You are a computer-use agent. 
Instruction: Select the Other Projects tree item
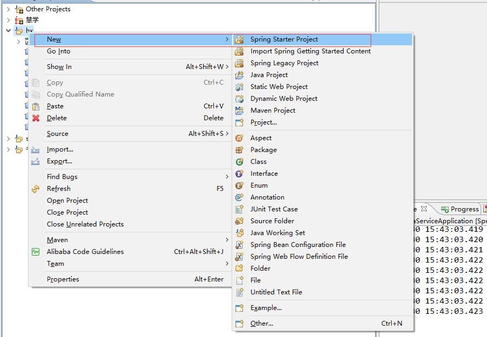point(44,9)
